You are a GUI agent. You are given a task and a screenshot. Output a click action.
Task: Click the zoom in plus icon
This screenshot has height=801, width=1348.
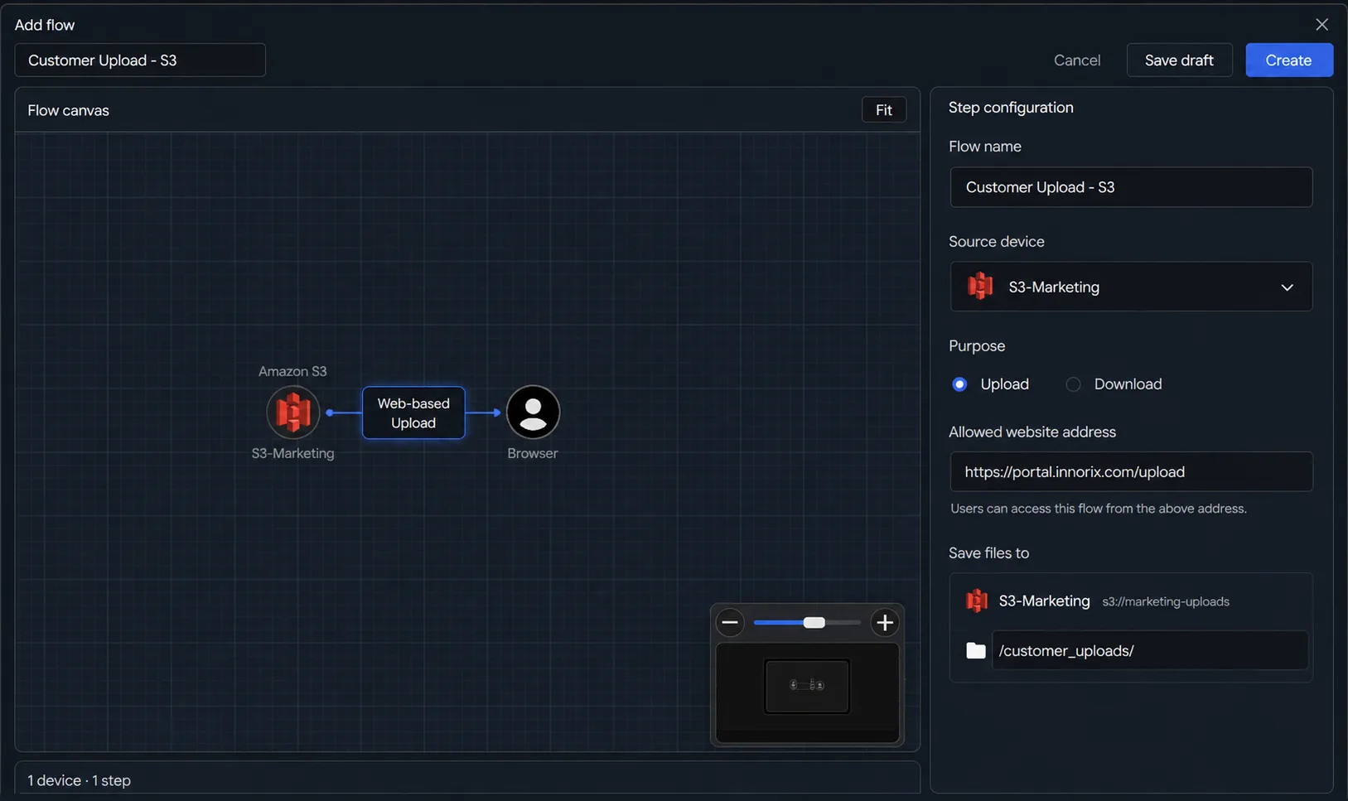pyautogui.click(x=885, y=622)
